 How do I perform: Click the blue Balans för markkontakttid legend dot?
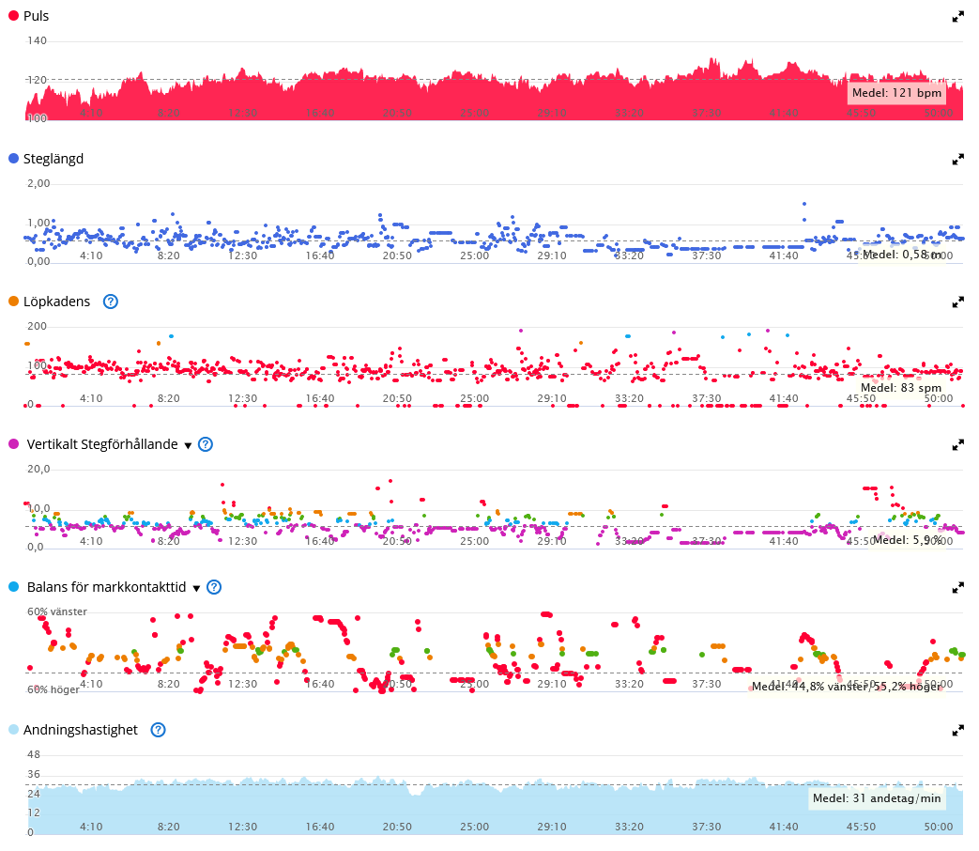pyautogui.click(x=13, y=587)
